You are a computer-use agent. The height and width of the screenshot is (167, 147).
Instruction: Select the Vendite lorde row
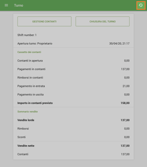click(73, 120)
